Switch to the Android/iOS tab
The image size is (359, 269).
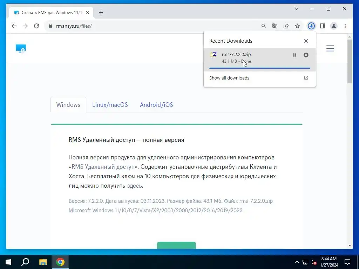tap(156, 105)
